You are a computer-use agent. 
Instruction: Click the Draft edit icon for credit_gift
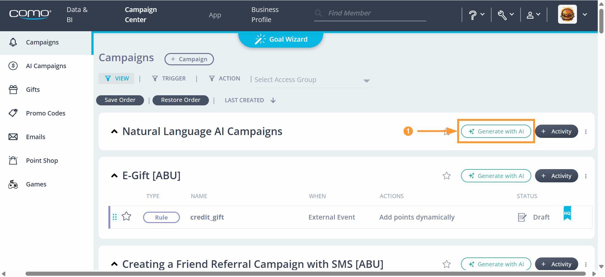522,217
